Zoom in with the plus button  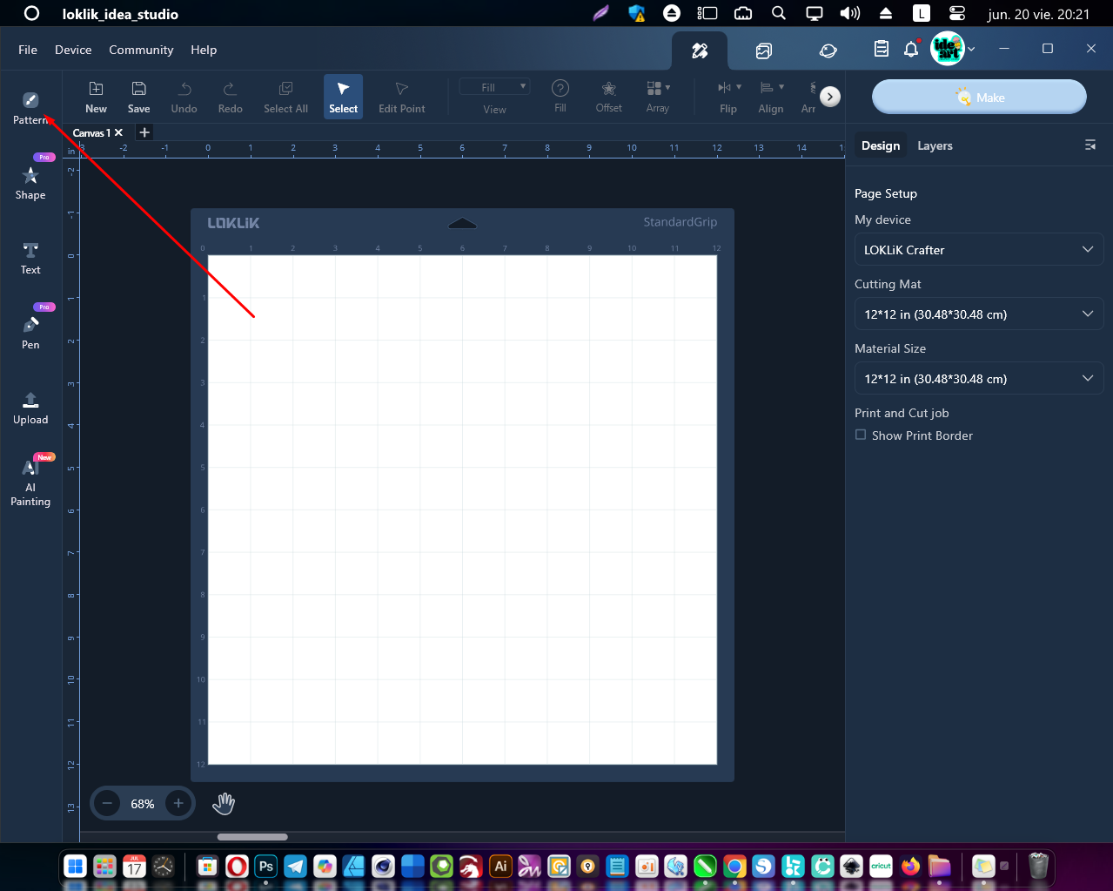[178, 803]
